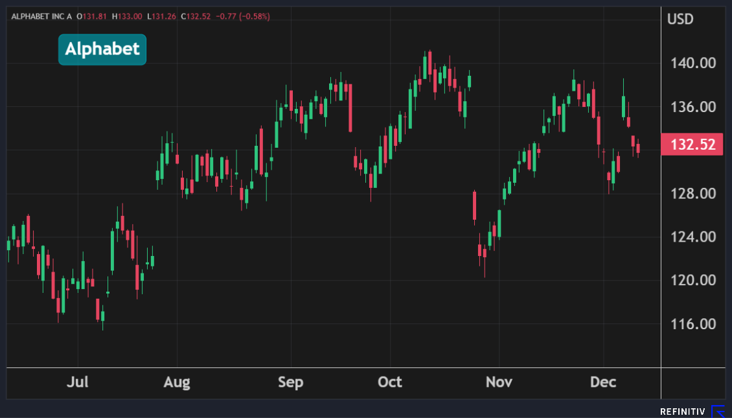This screenshot has width=732, height=418.
Task: Click the close price value C132.52
Action: click(197, 16)
